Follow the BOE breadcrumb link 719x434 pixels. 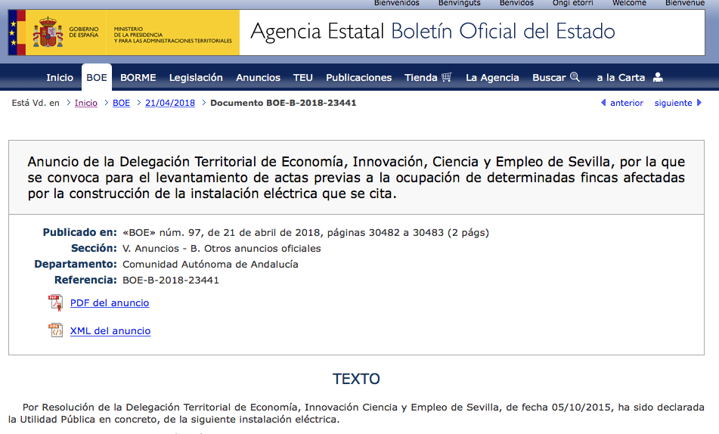click(x=122, y=103)
